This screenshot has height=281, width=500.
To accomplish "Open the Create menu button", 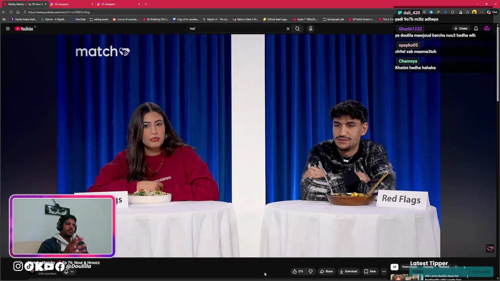I will coord(461,28).
